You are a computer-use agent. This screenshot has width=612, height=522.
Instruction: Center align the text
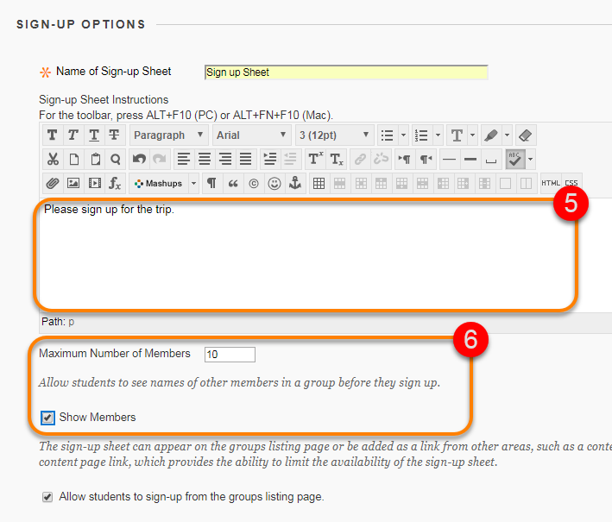205,159
